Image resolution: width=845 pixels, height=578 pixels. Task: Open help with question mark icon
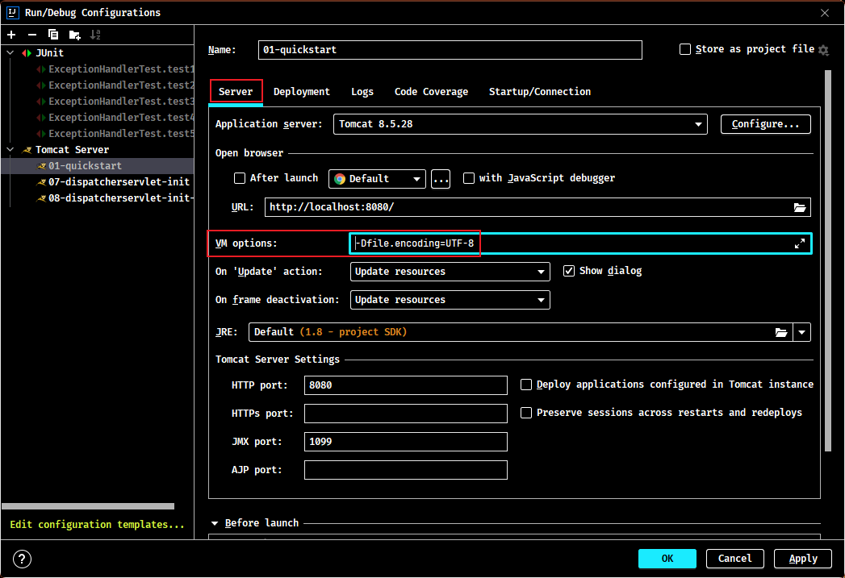pos(22,559)
